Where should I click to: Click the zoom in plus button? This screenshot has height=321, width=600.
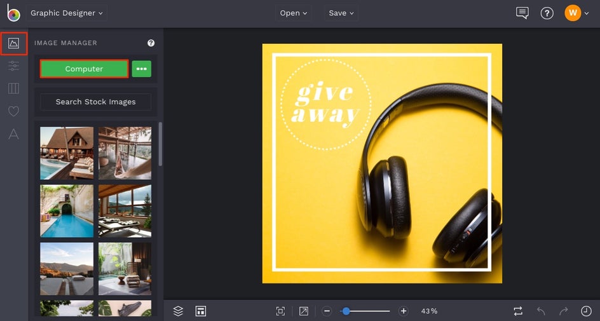pyautogui.click(x=404, y=311)
